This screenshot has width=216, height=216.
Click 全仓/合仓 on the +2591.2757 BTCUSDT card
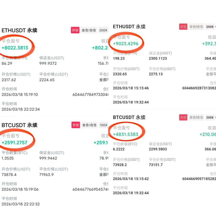tap(89, 125)
